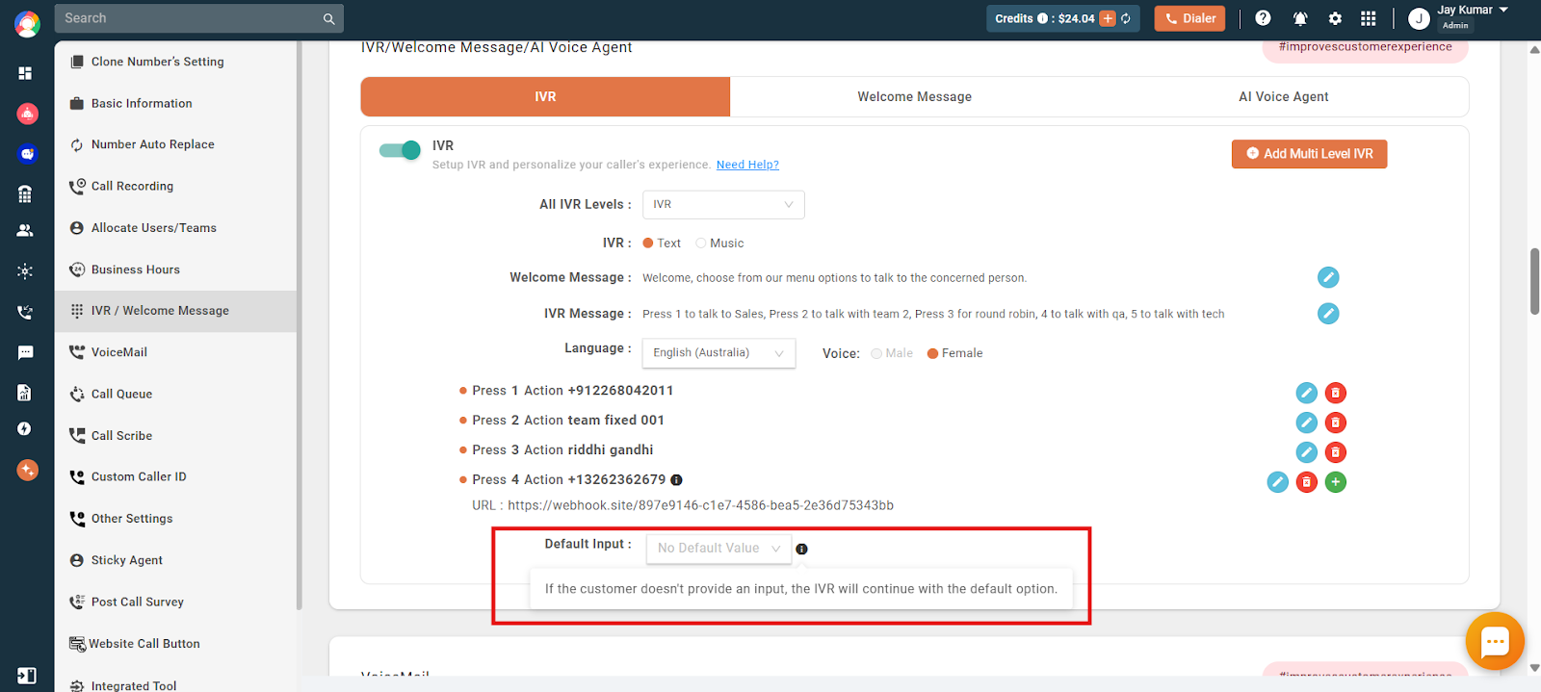Refresh the credits balance icon

[1125, 18]
